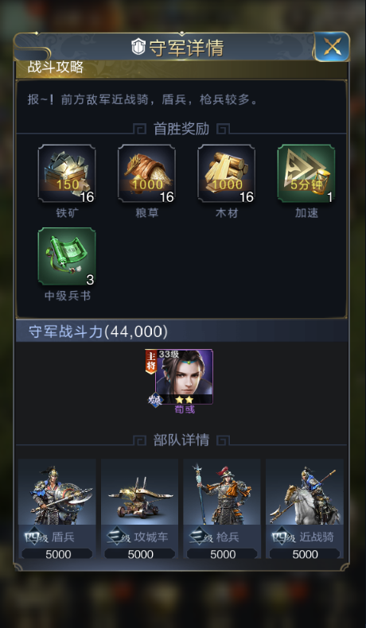Screen dimensions: 366x628
Task: Tap the 5000 count under 近战骑
Action: (x=305, y=554)
